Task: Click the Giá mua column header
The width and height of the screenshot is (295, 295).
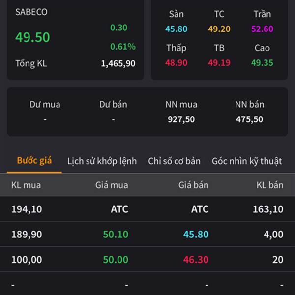Action: [x=112, y=185]
